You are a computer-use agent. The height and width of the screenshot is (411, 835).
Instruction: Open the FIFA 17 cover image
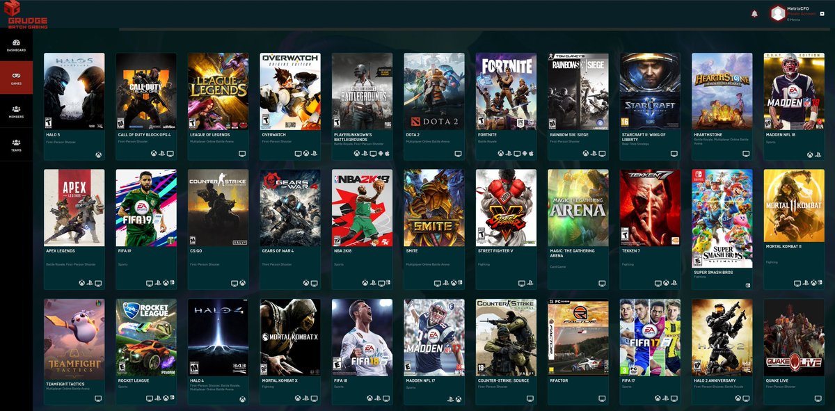pyautogui.click(x=650, y=337)
